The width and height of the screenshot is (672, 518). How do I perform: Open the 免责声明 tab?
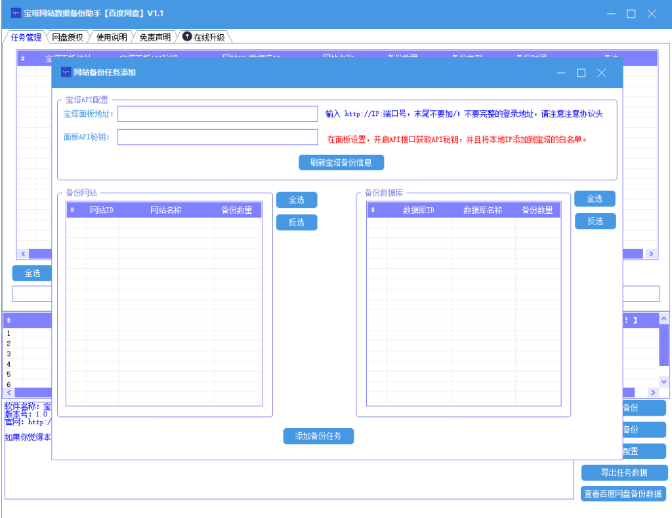(x=155, y=37)
